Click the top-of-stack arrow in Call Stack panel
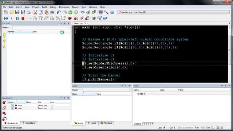233x131 pixels. tap(4, 35)
